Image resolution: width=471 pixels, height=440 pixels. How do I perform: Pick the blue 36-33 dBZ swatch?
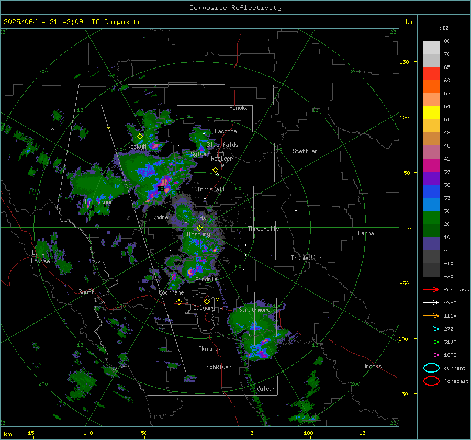pos(431,191)
